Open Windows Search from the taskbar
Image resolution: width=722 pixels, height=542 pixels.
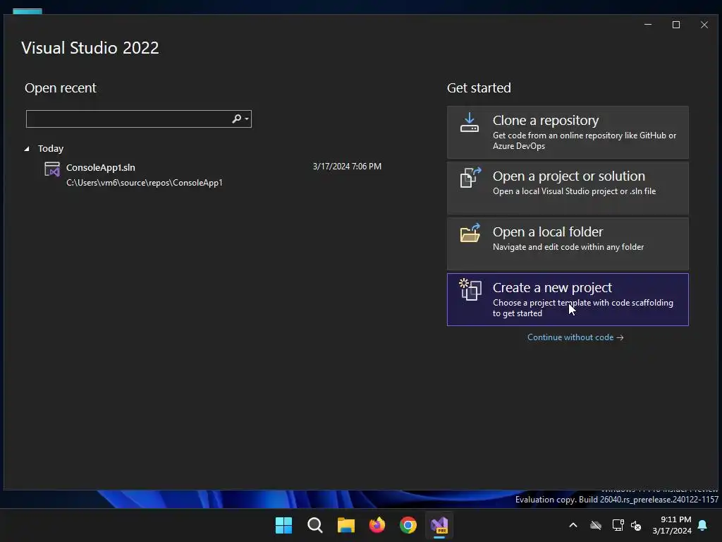[315, 525]
